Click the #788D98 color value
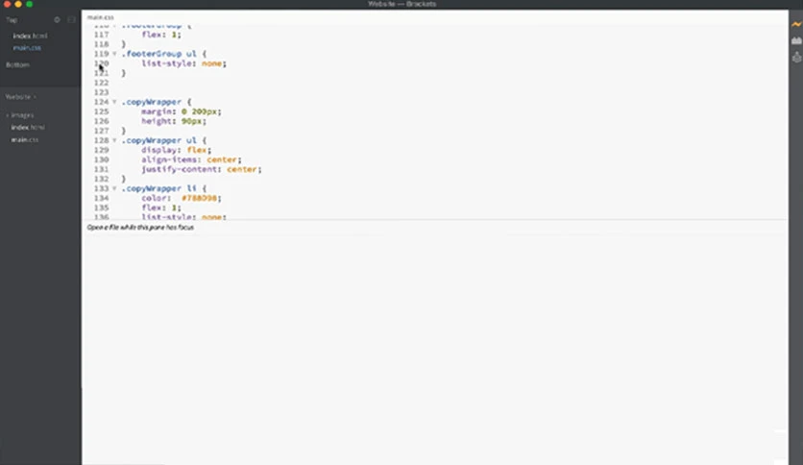Image resolution: width=803 pixels, height=465 pixels. tap(202, 198)
